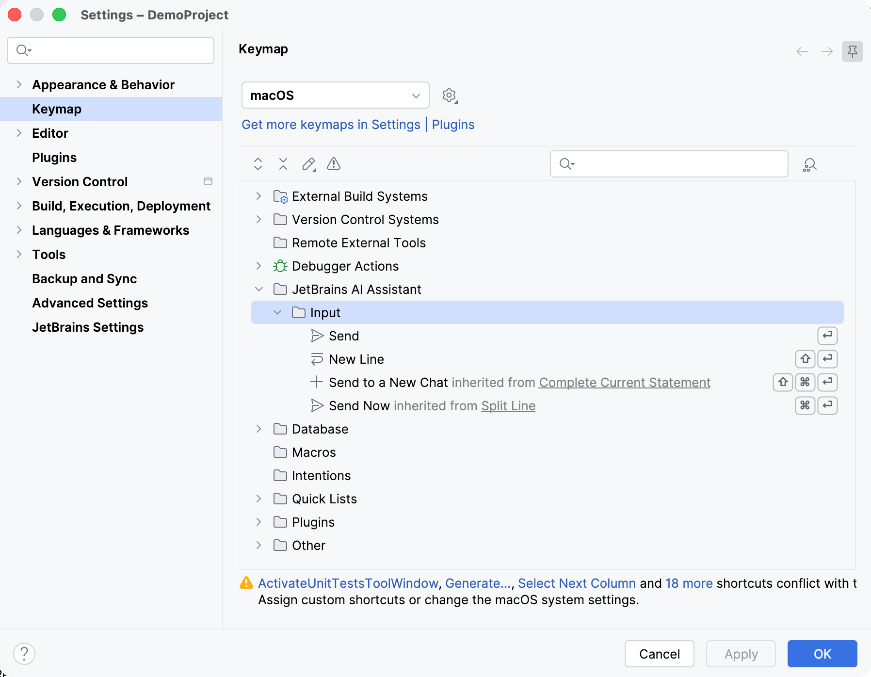Open the keymap scheme gear menu
Image resolution: width=871 pixels, height=677 pixels.
click(x=450, y=96)
